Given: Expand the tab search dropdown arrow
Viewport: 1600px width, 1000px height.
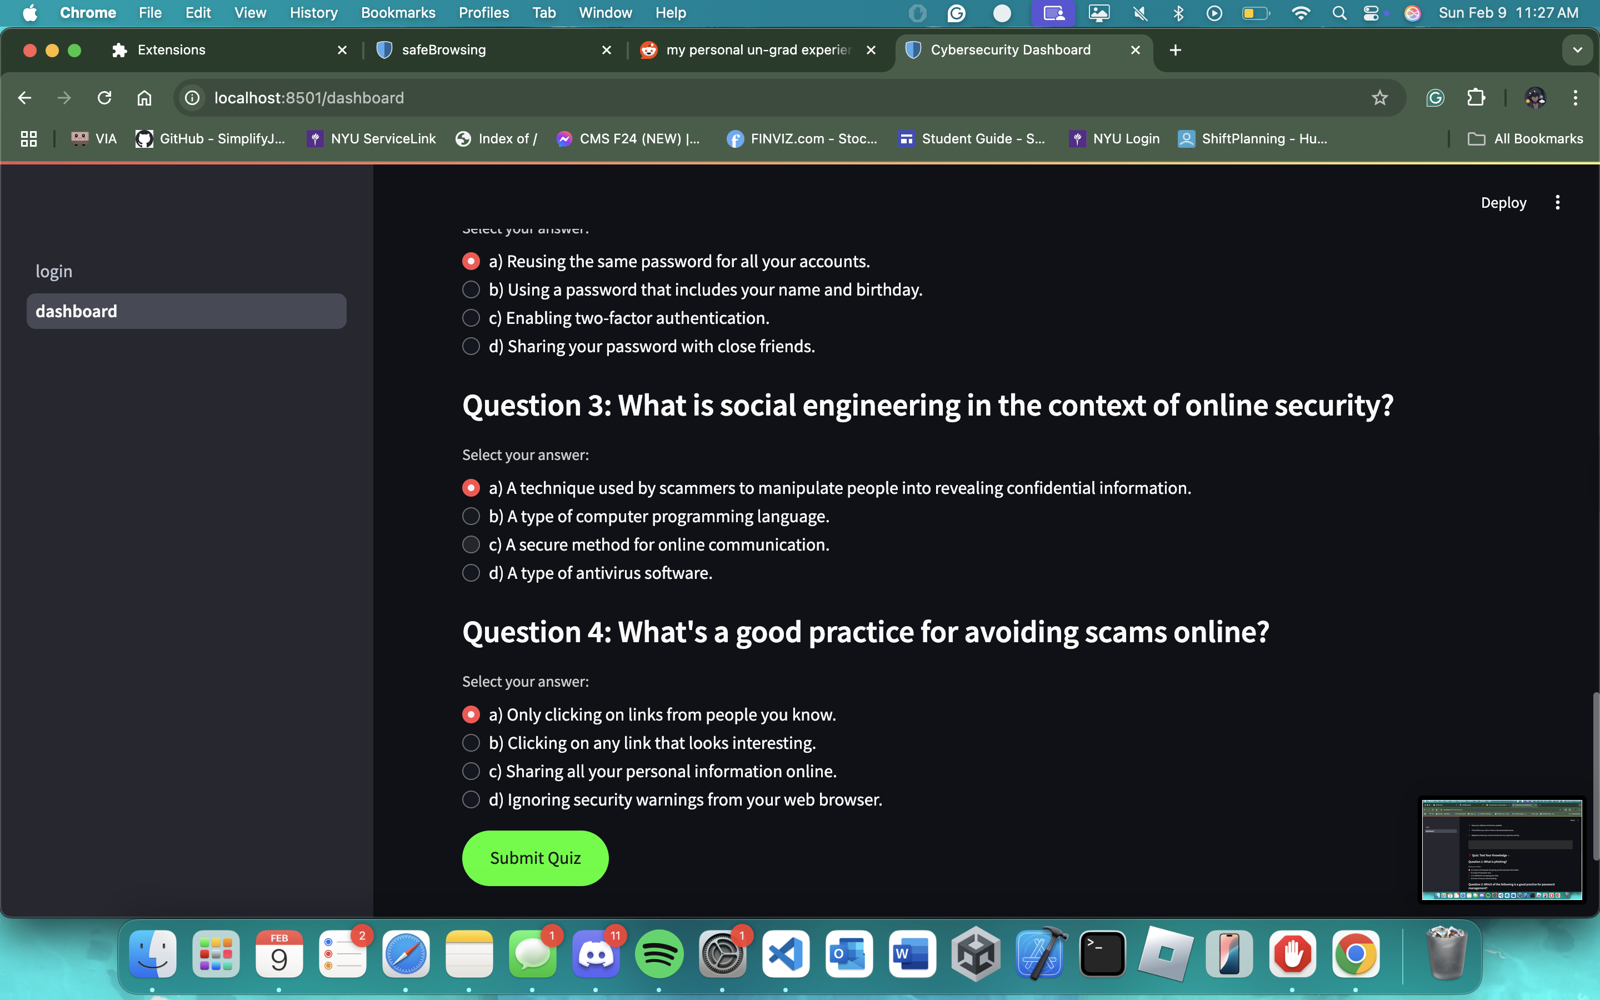Looking at the screenshot, I should tap(1578, 50).
